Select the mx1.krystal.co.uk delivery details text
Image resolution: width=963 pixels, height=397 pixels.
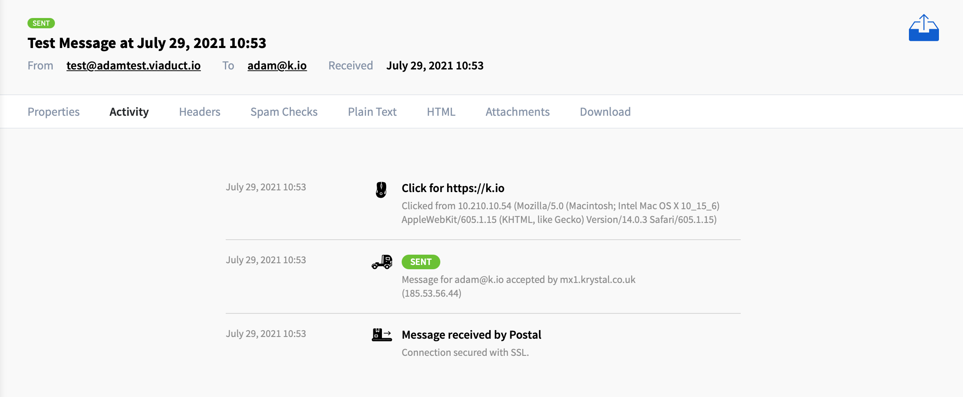pos(518,286)
